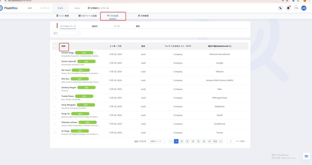Open the second top navigation tab
Screen dimensions: 312x165
point(45,8)
